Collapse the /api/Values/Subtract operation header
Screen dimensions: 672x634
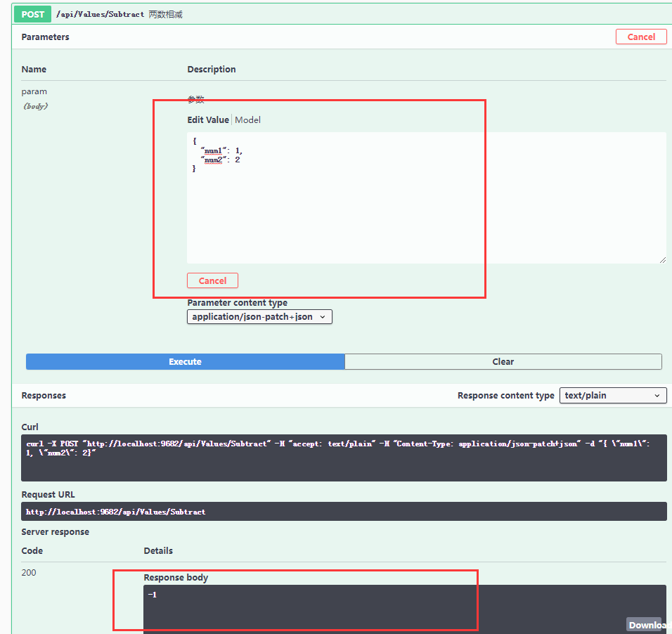[351, 14]
